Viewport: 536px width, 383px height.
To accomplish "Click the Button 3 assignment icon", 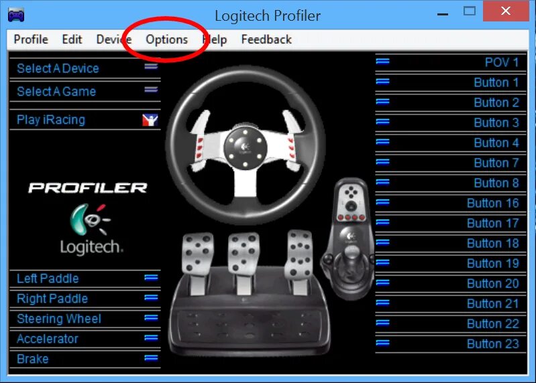I will 383,121.
